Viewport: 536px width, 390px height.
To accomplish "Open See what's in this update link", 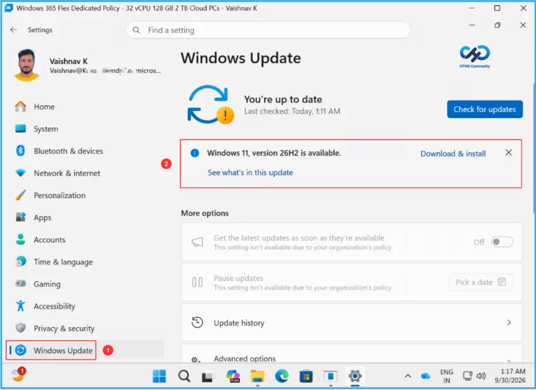I will (250, 173).
